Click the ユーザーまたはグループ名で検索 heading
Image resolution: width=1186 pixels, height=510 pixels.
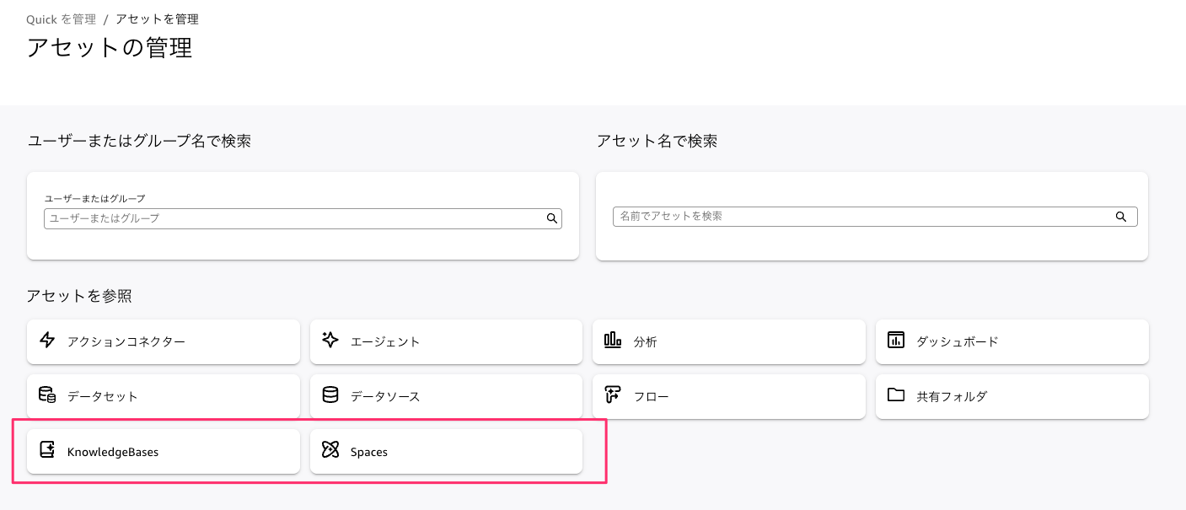coord(139,142)
